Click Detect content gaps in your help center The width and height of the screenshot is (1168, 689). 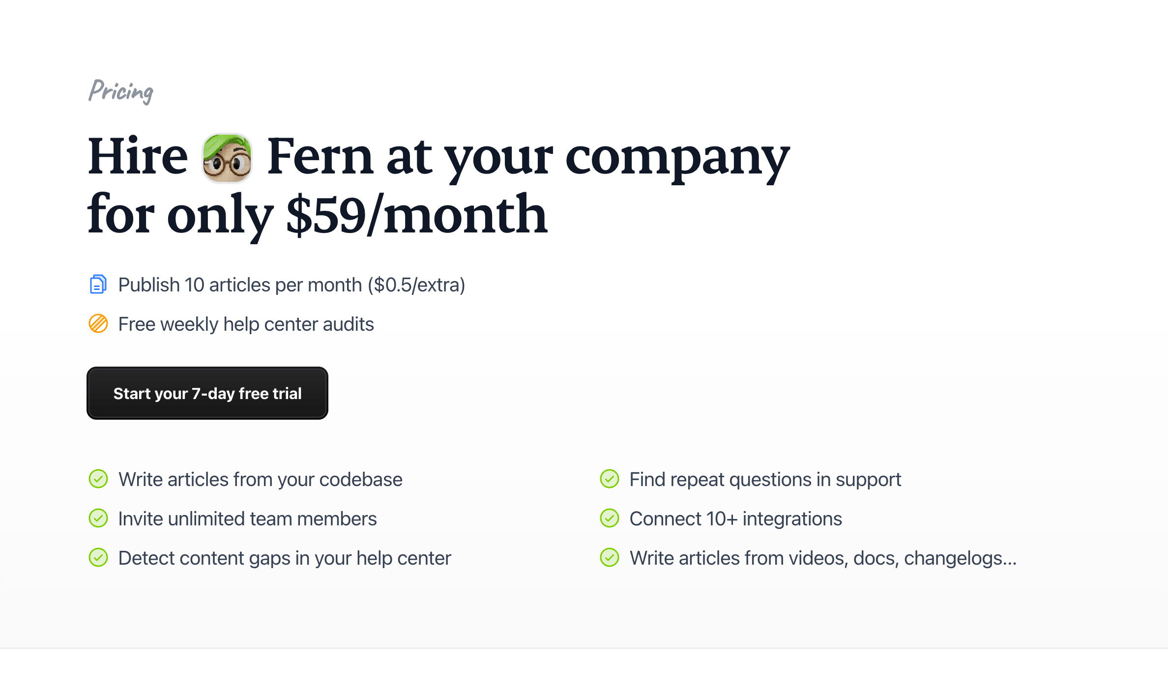pos(285,558)
